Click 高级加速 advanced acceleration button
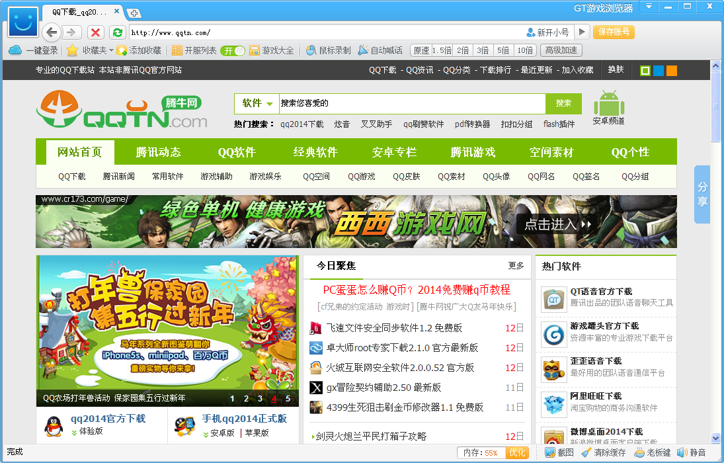Image resolution: width=724 pixels, height=463 pixels. point(561,50)
